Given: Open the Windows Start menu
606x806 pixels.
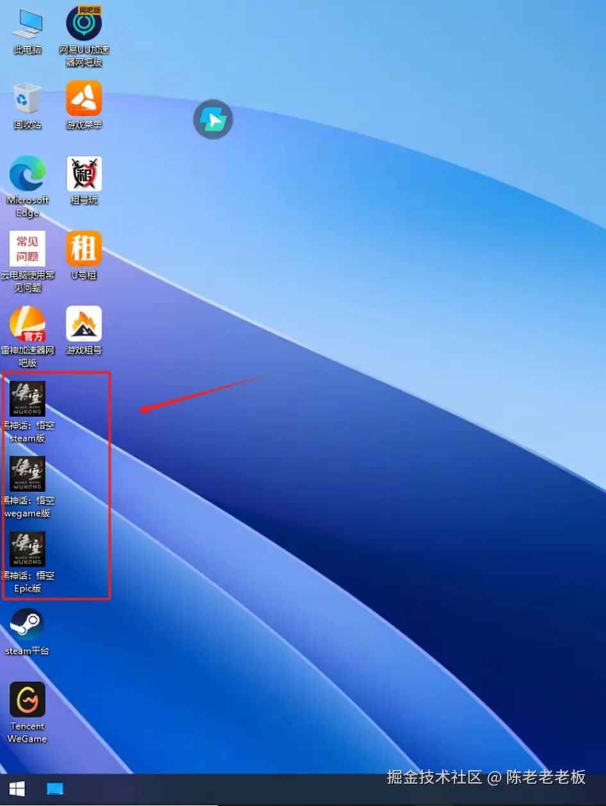Looking at the screenshot, I should pos(17,789).
